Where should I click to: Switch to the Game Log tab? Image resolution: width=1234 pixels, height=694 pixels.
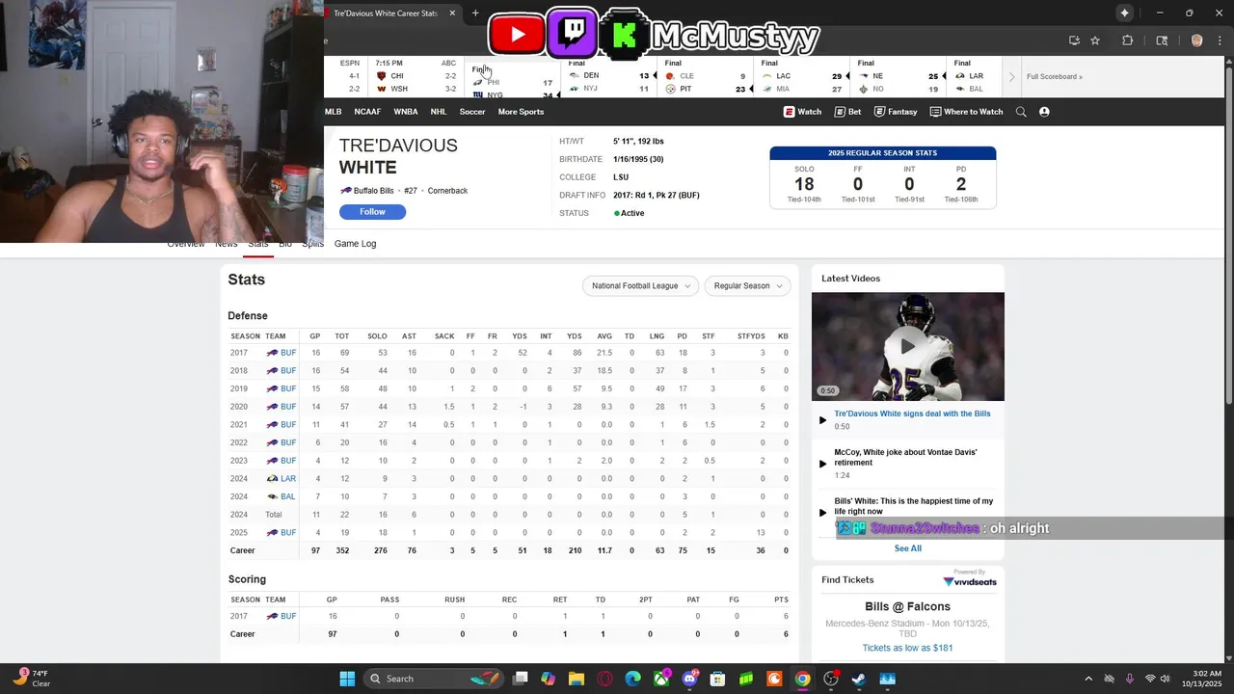point(355,244)
